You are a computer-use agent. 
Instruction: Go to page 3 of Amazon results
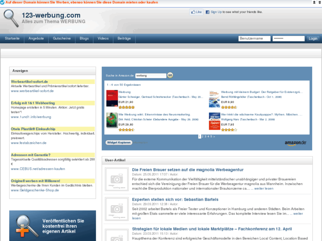[x=206, y=136]
